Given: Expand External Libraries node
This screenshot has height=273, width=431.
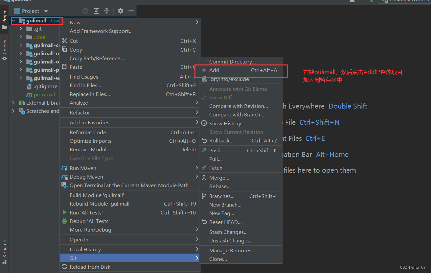Looking at the screenshot, I should (x=13, y=103).
